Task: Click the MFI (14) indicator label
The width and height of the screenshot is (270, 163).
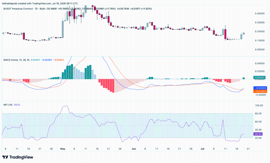Action: point(8,105)
